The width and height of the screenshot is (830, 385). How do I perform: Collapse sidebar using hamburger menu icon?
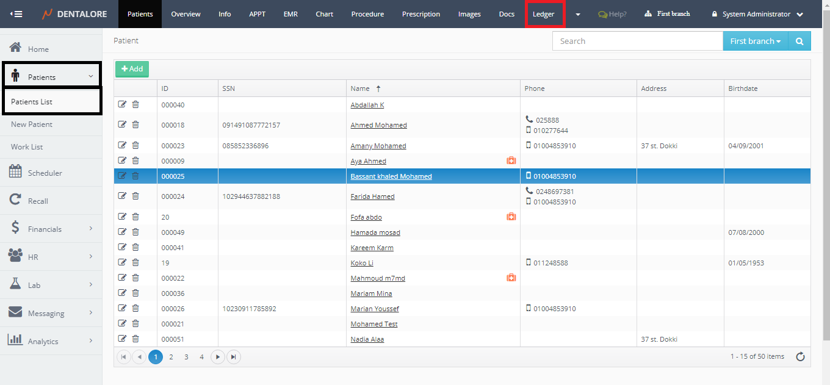click(16, 14)
